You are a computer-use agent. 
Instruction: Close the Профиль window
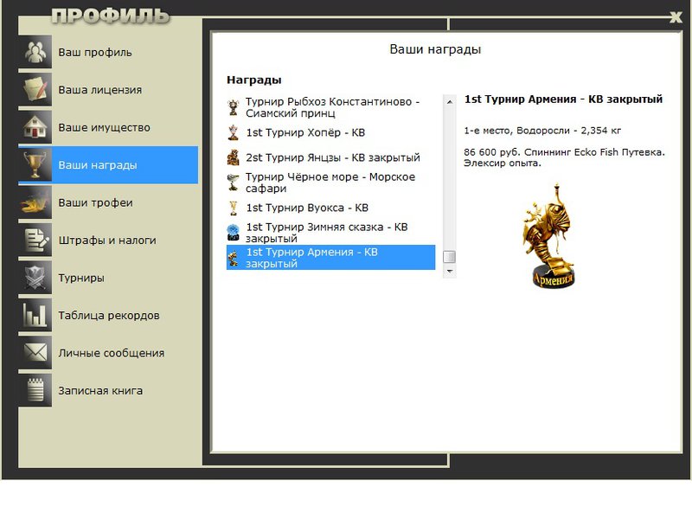(x=676, y=17)
